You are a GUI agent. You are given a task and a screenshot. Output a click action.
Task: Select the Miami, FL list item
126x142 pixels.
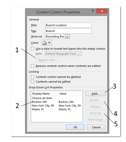click(57, 109)
